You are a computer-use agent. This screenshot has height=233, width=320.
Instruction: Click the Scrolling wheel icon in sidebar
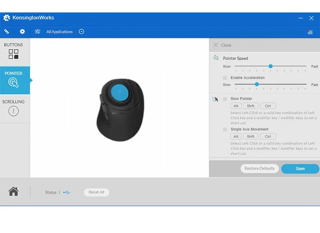[14, 111]
